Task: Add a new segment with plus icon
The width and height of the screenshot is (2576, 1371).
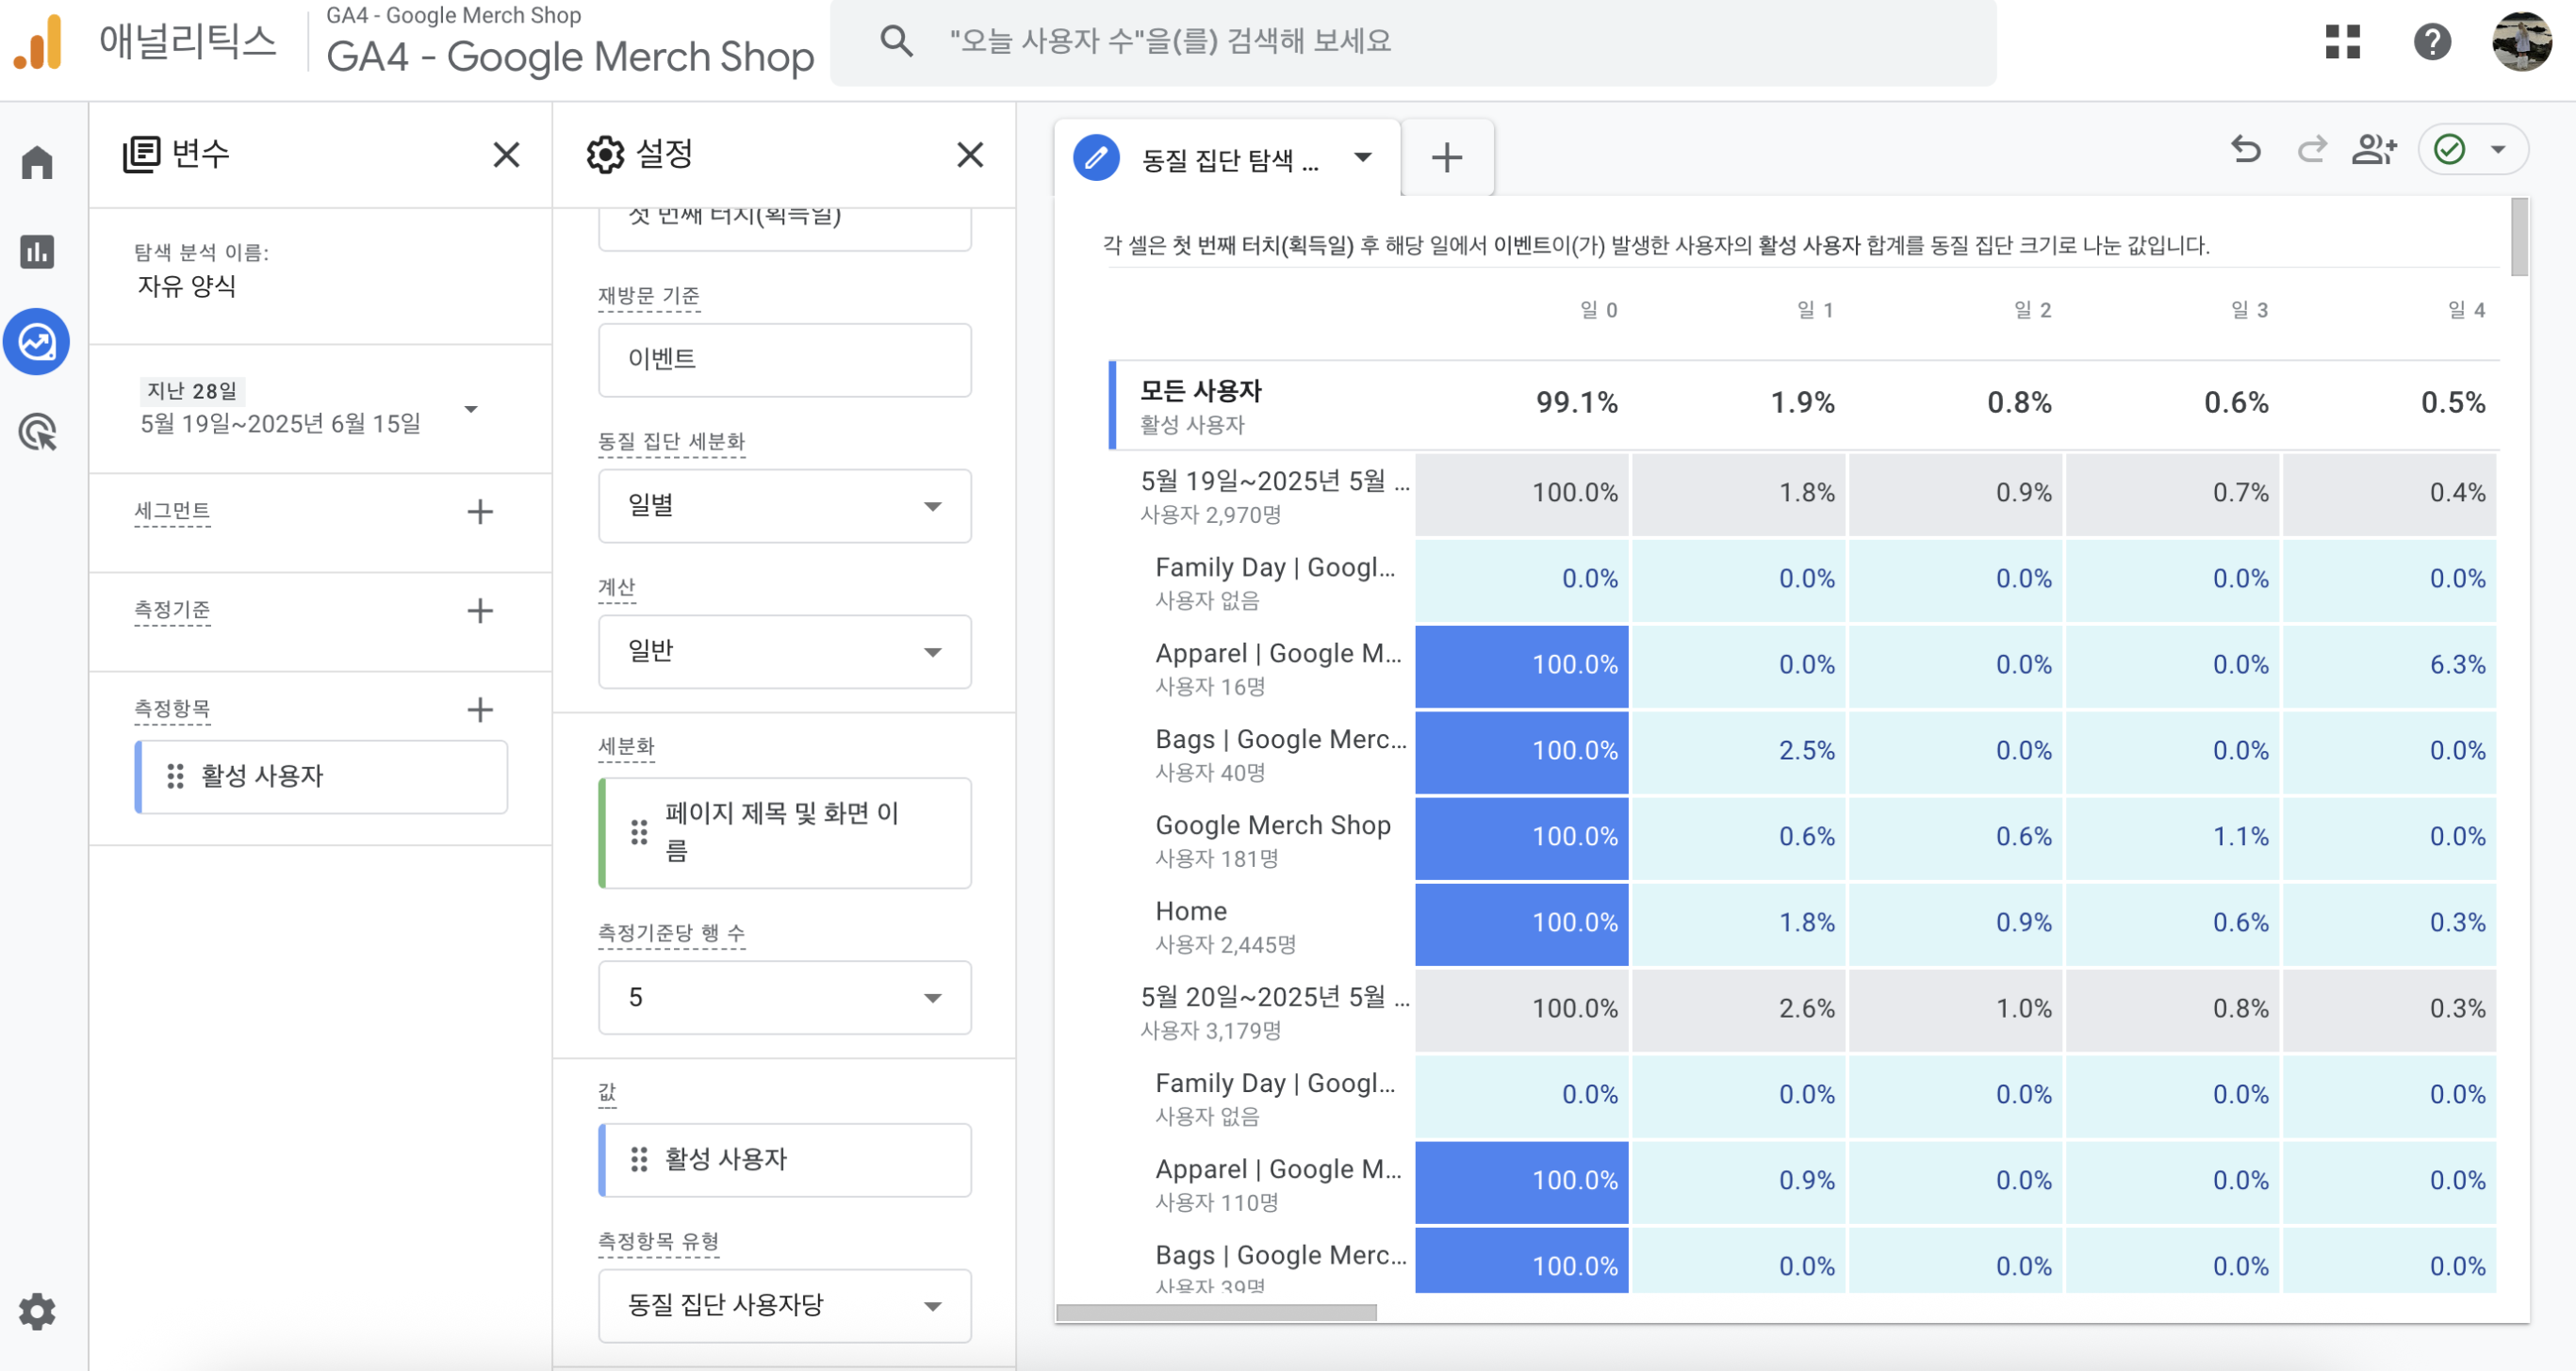Action: 480,511
